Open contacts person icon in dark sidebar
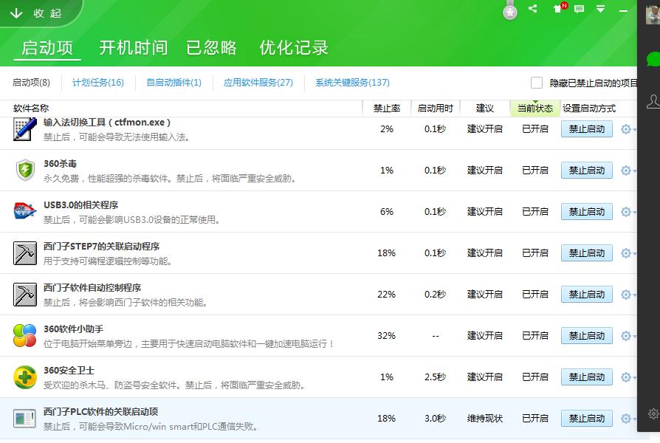Viewport: 660px width, 443px height. coord(653,101)
